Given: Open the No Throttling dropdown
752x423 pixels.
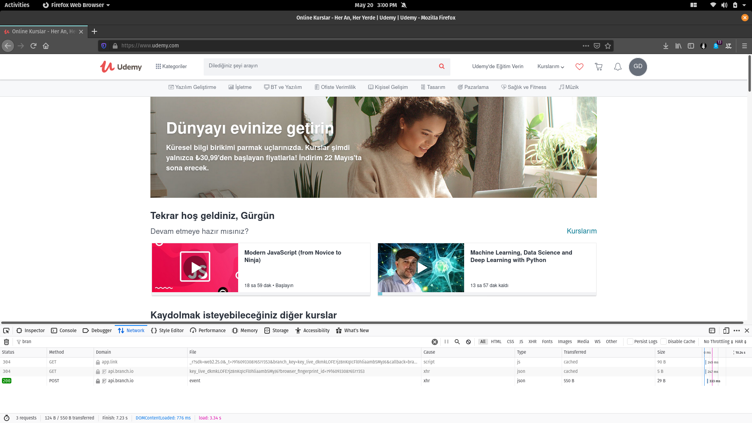Looking at the screenshot, I should click(718, 342).
